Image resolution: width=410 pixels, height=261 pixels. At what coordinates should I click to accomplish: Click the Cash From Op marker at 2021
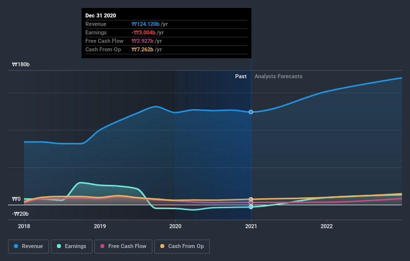(251, 199)
